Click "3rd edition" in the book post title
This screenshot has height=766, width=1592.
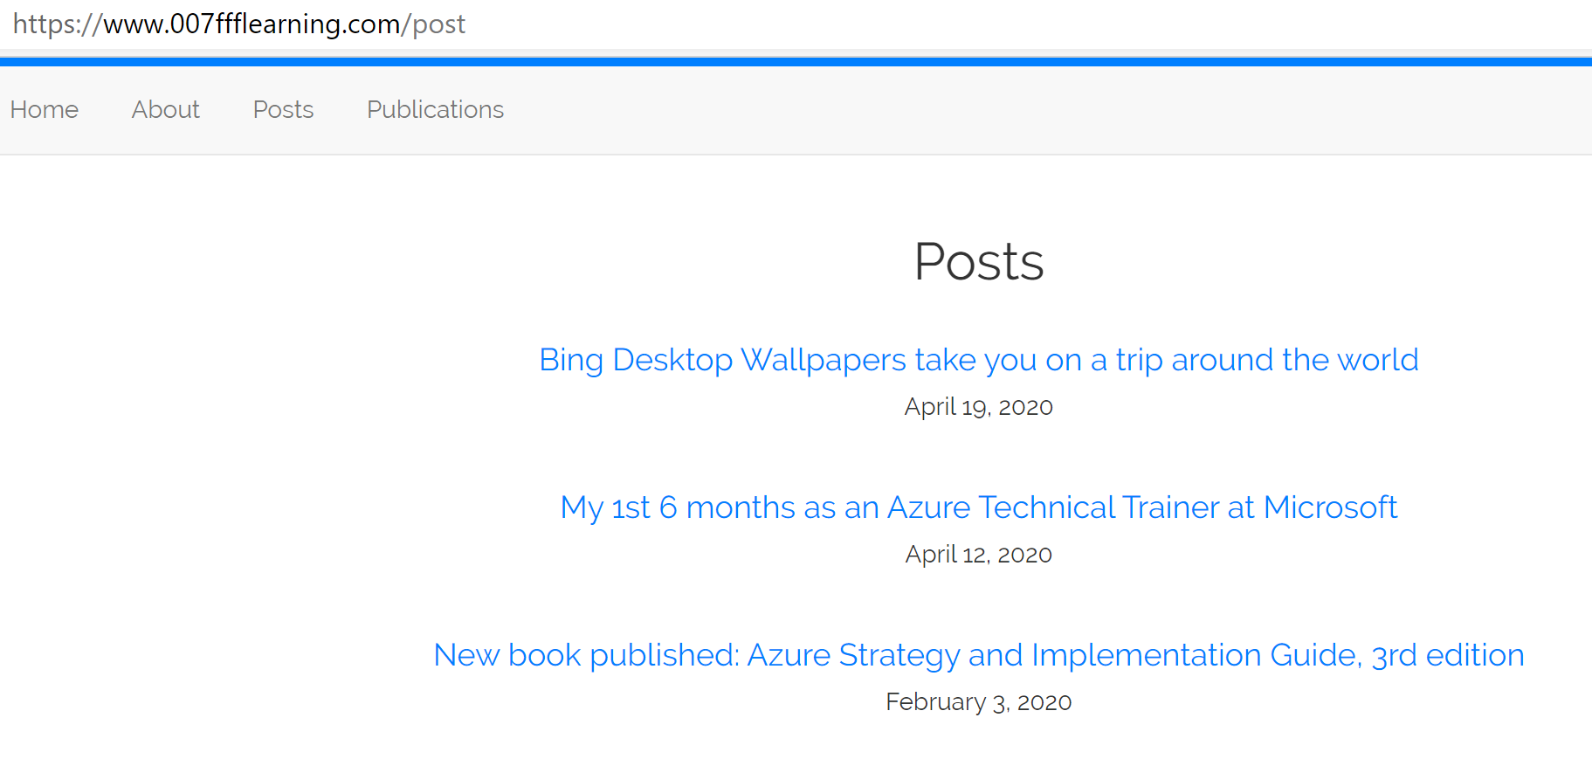click(1448, 655)
